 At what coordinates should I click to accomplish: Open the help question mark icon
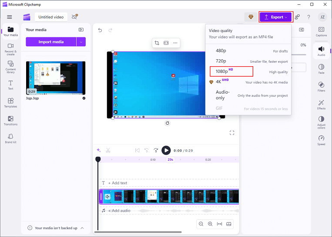[309, 17]
